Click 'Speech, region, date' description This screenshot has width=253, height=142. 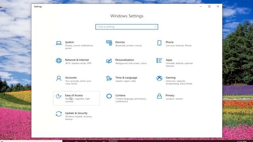(126, 81)
